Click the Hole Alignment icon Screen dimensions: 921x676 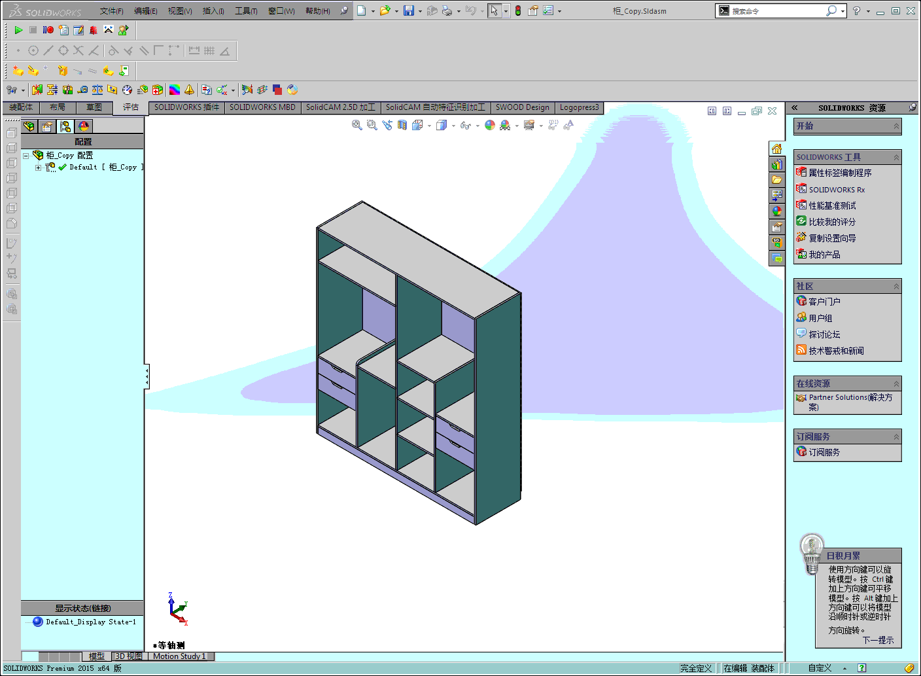point(67,90)
